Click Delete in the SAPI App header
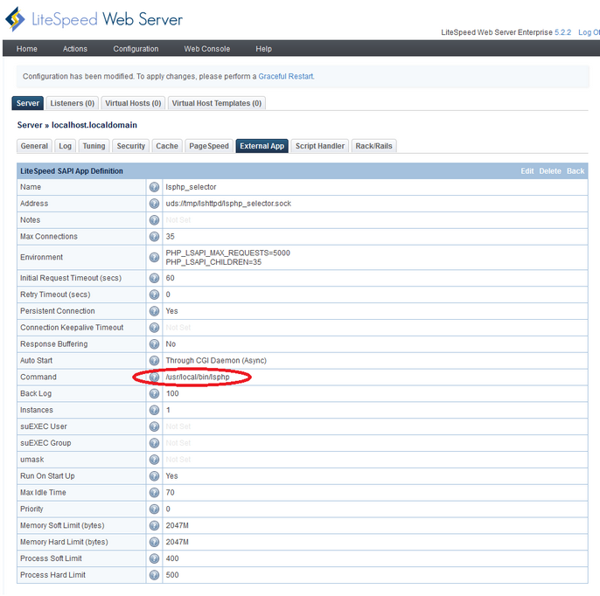This screenshot has height=596, width=600. (x=550, y=171)
